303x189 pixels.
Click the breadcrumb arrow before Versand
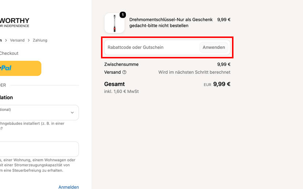pos(6,40)
